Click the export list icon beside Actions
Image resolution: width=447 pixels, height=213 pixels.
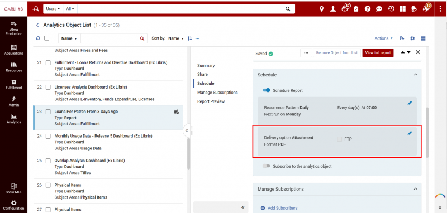pyautogui.click(x=402, y=38)
